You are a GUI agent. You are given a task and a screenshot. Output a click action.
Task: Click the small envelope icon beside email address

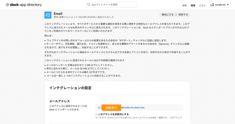[x=99, y=108]
